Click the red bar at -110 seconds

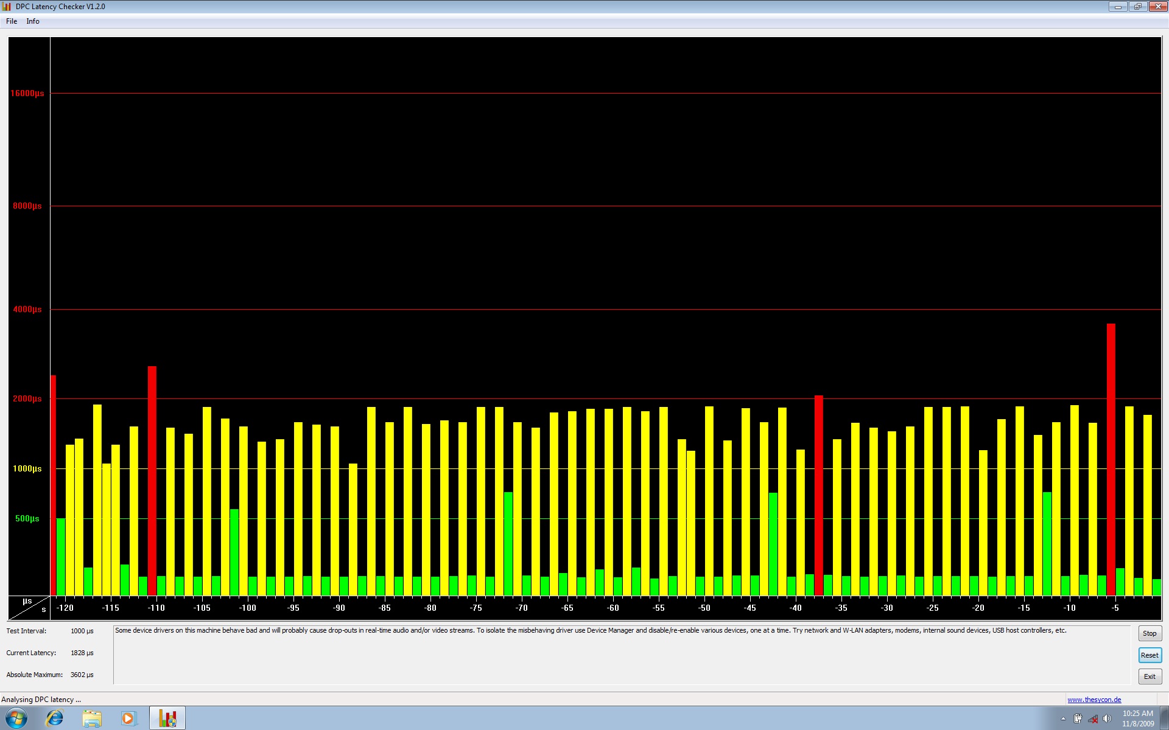click(152, 481)
